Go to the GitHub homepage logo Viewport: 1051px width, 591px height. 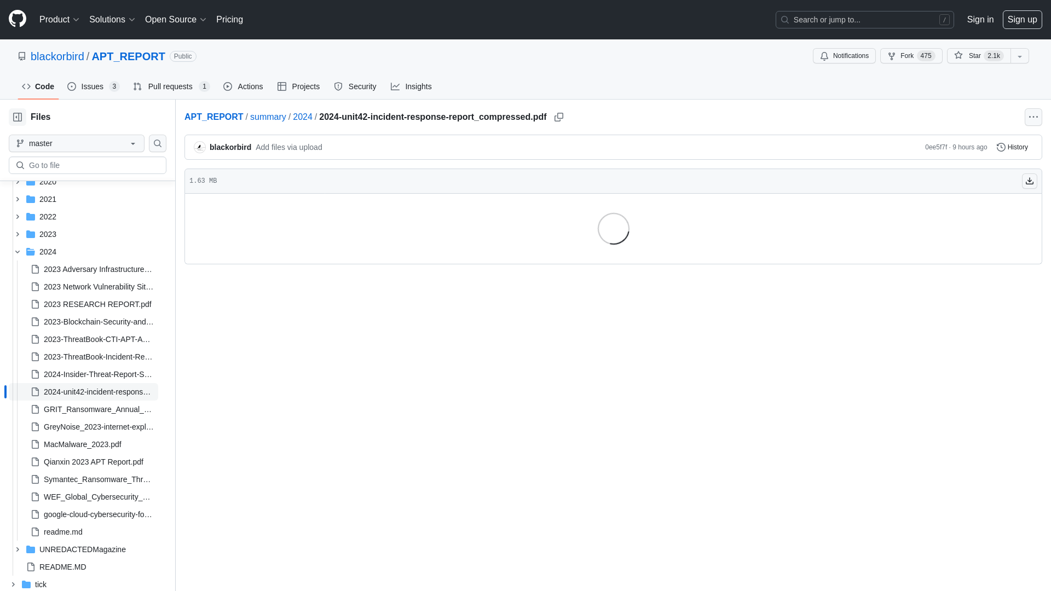click(x=18, y=19)
